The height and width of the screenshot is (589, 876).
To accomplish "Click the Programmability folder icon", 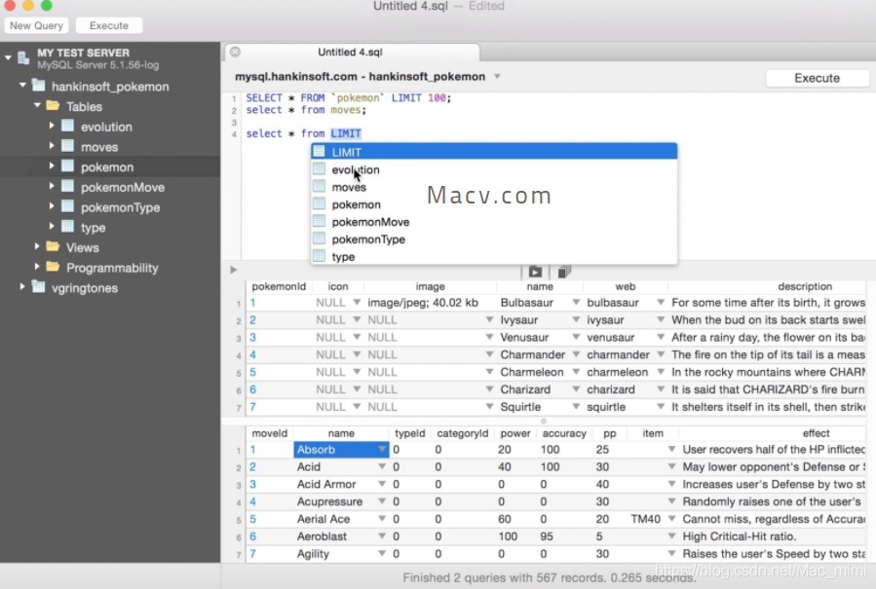I will (53, 267).
